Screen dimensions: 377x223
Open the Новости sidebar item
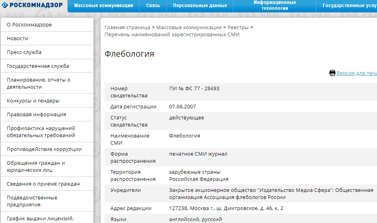(47, 39)
